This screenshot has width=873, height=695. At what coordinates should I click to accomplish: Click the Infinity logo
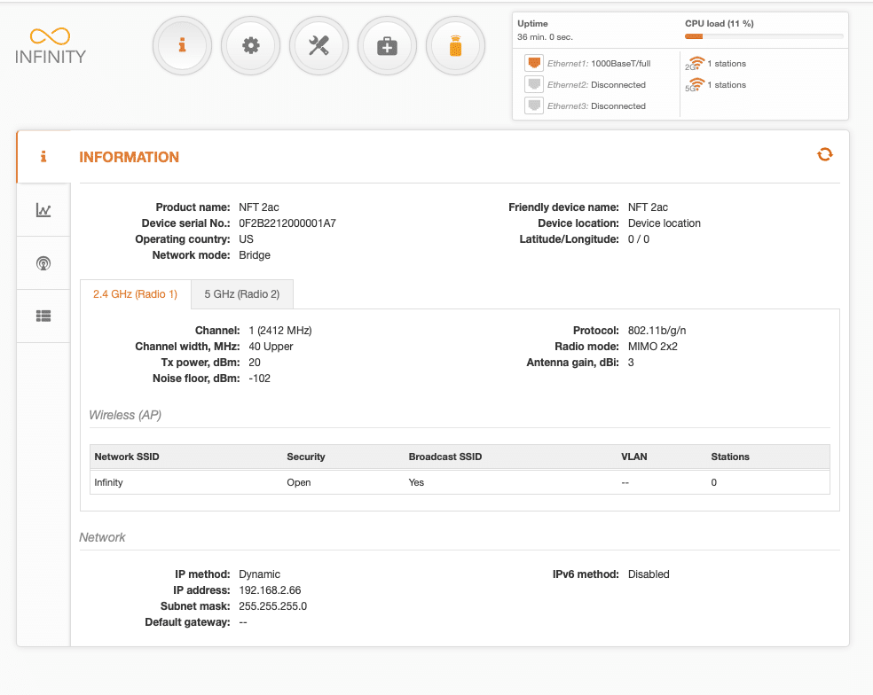[x=50, y=46]
